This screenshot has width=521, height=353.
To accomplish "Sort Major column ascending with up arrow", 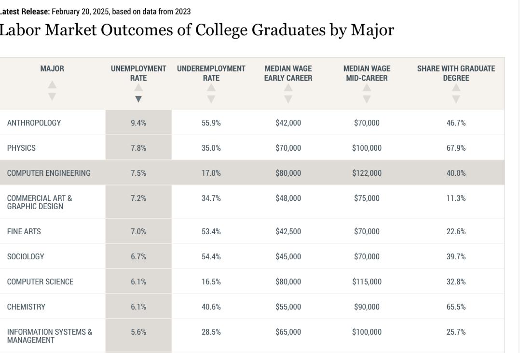I will [x=52, y=85].
